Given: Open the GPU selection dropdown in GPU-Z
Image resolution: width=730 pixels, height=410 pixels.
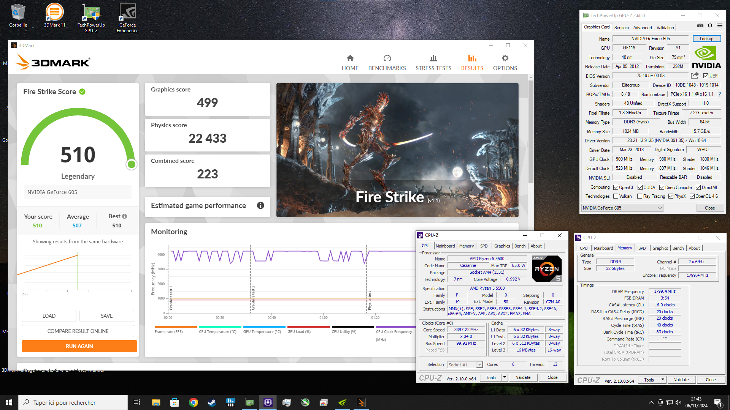Looking at the screenshot, I should click(622, 208).
